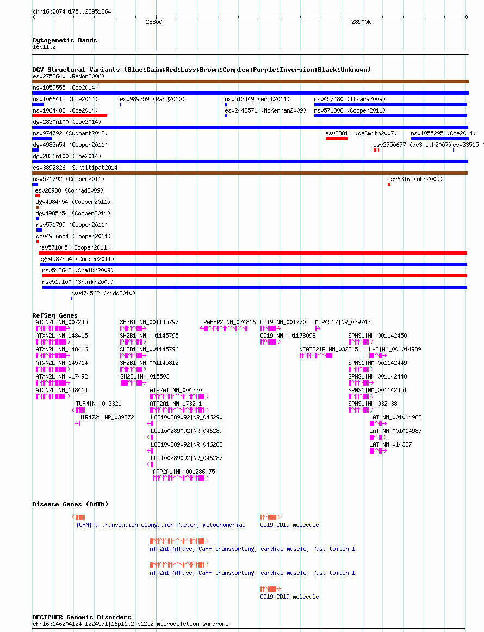Click left arrow on chromosome ruler
The image size is (484, 632).
34,17
